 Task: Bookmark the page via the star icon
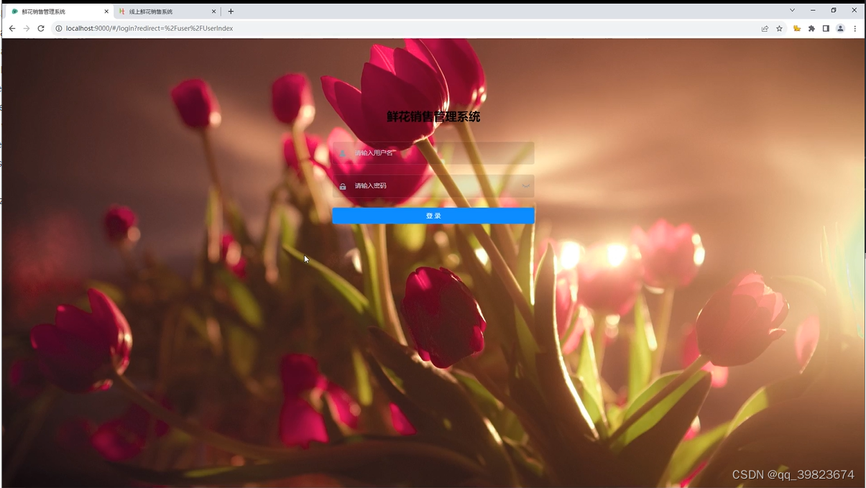[779, 28]
